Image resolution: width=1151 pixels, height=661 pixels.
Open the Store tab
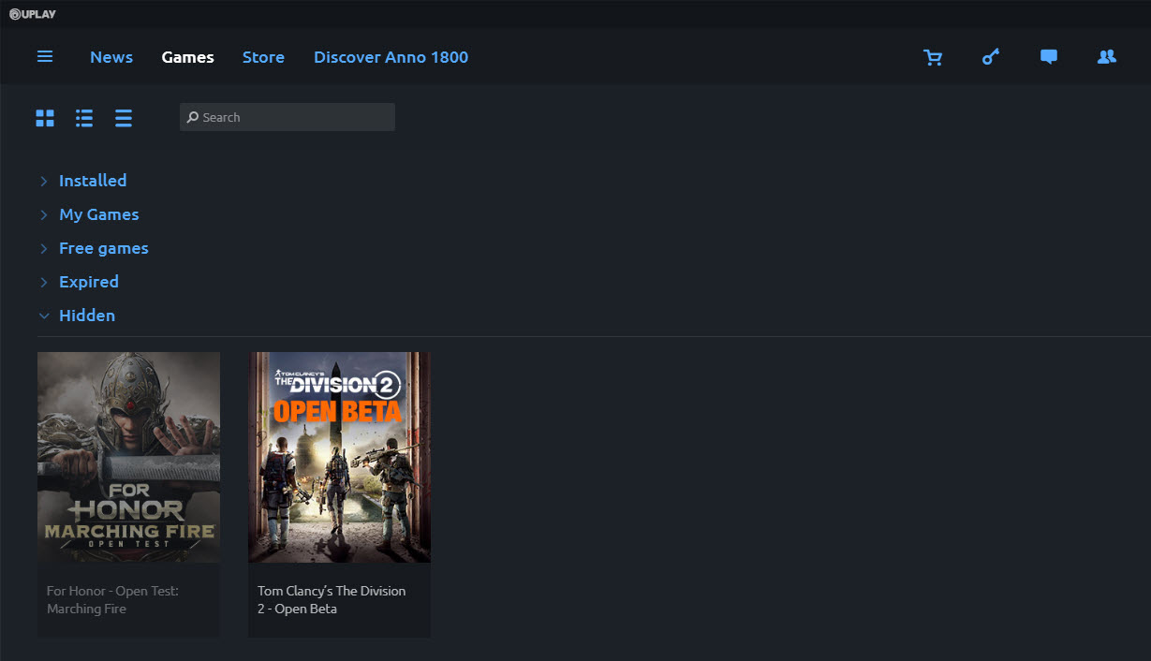[263, 57]
